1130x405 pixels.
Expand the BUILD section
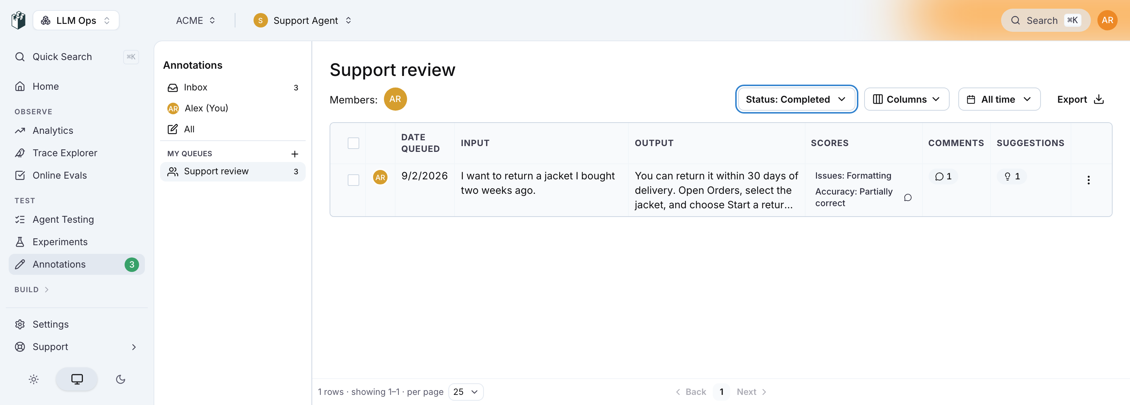point(32,289)
